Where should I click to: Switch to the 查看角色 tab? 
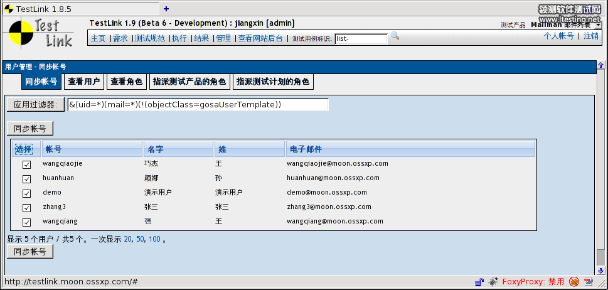point(127,82)
